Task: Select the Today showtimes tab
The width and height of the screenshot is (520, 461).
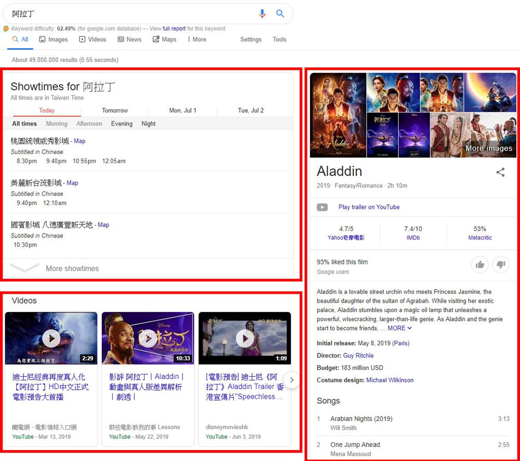Action: (47, 110)
